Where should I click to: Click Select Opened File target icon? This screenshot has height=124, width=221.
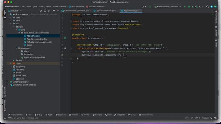coord(41,11)
